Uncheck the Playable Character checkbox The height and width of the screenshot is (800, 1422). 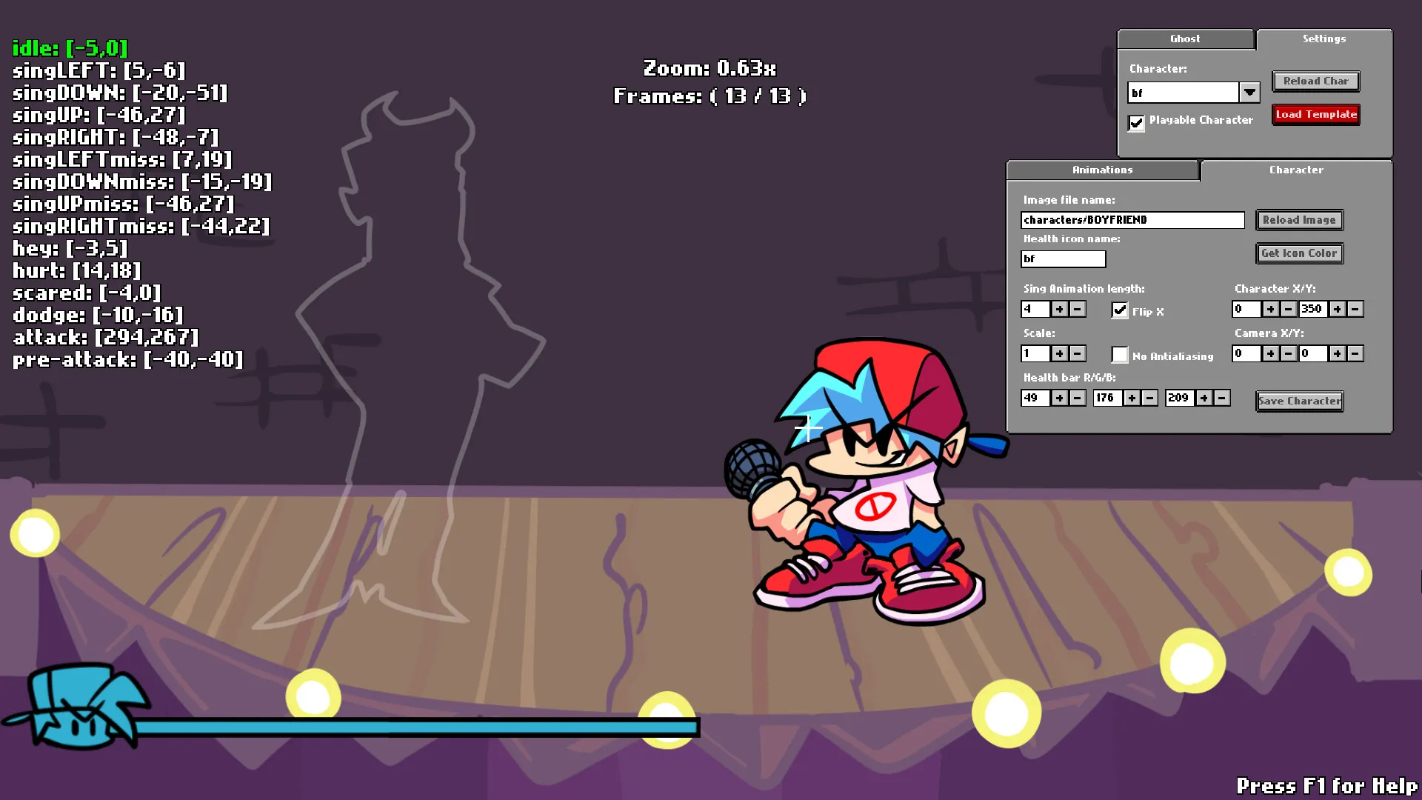[x=1136, y=122]
